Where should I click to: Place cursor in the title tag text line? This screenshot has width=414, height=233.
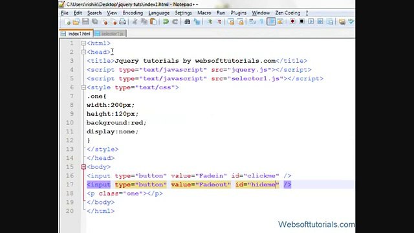click(x=197, y=61)
